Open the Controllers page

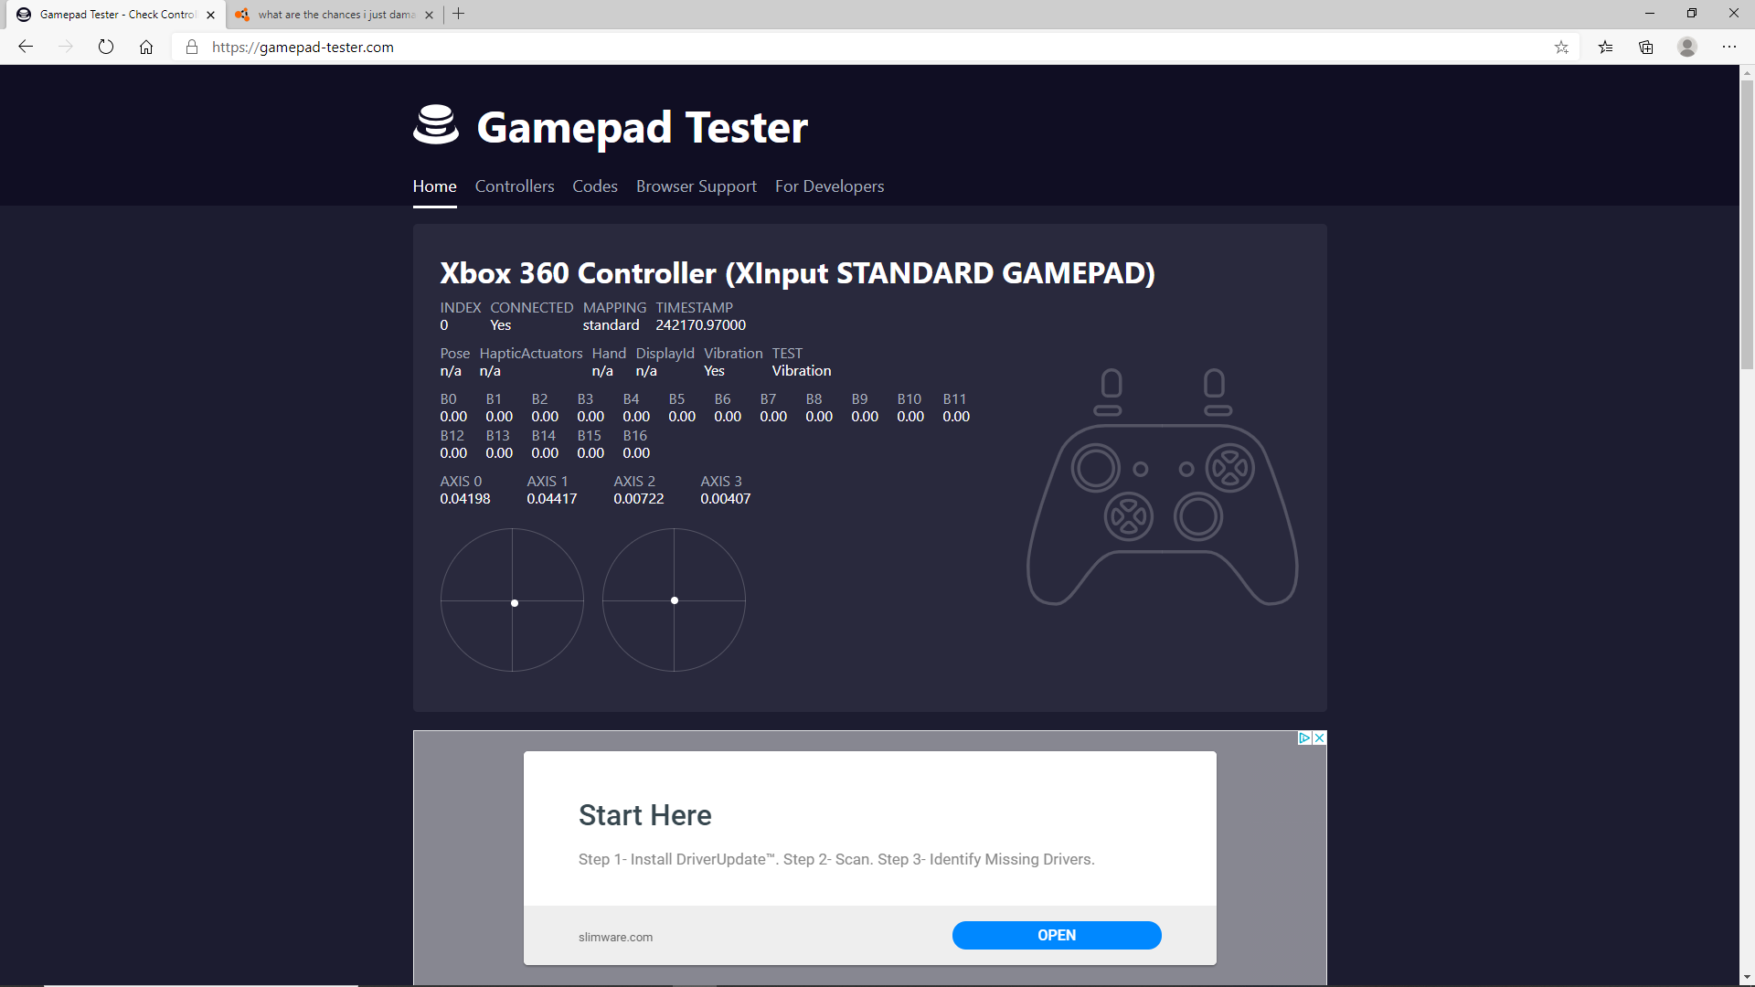[x=515, y=186]
